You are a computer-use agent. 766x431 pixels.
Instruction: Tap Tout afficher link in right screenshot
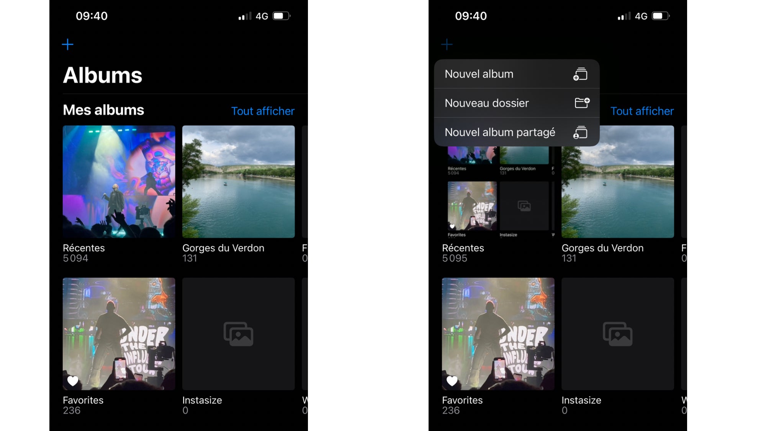[x=642, y=111]
